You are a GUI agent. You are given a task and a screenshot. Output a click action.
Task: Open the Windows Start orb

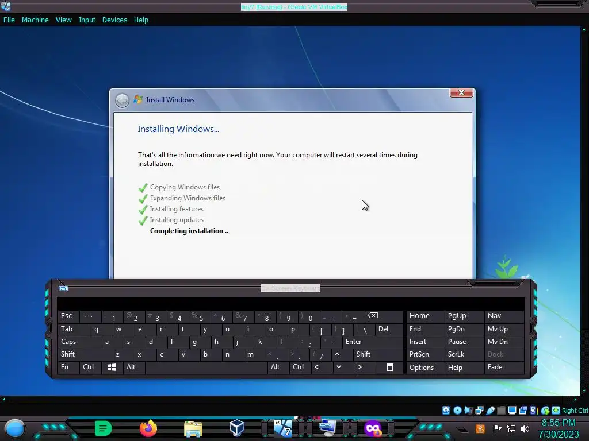point(15,428)
